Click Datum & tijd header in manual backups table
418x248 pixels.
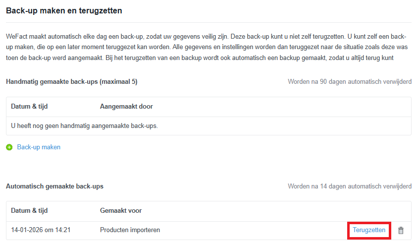[29, 107]
